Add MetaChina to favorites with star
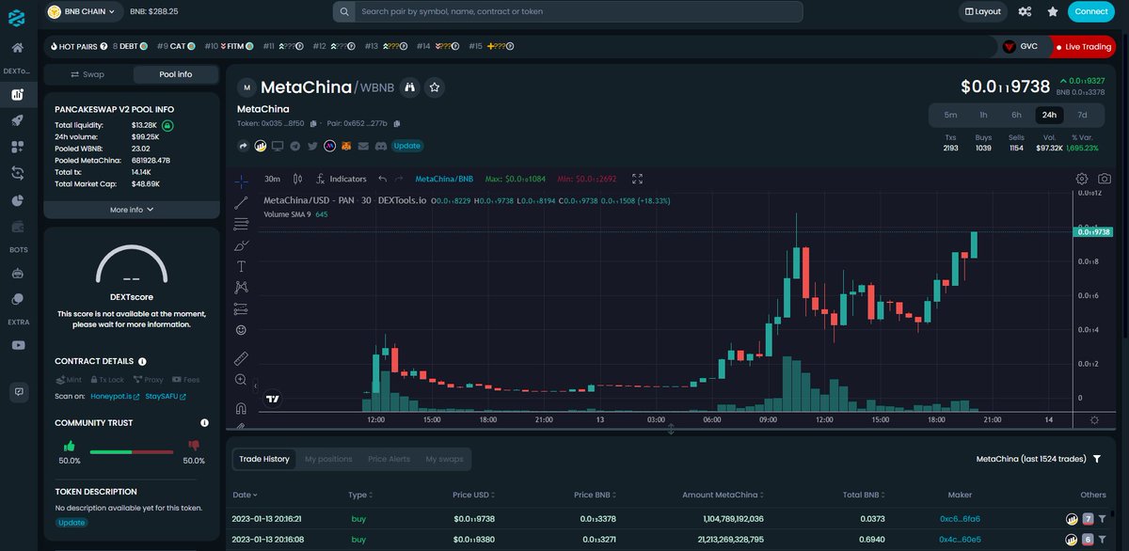The width and height of the screenshot is (1129, 551). [435, 87]
